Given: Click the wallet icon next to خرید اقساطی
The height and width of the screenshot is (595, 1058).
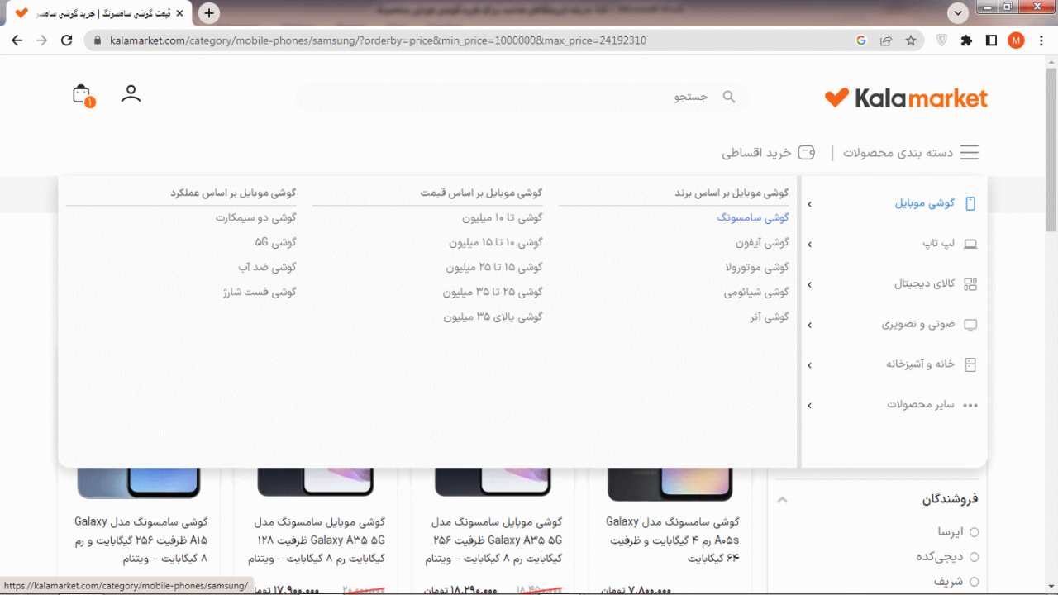Looking at the screenshot, I should click(807, 153).
